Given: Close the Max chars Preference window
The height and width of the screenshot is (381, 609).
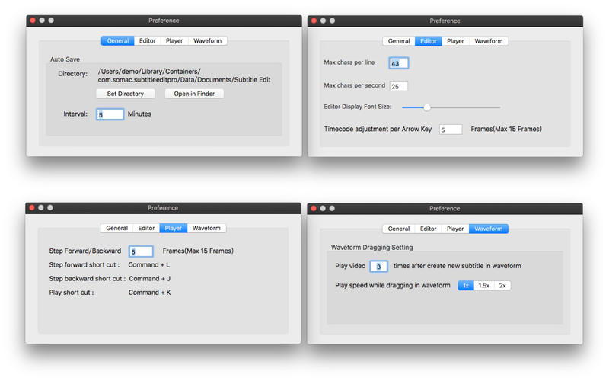Looking at the screenshot, I should (314, 21).
